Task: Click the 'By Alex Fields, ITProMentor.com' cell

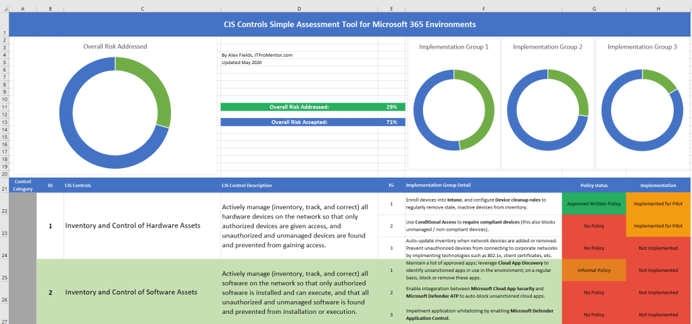Action: pos(299,55)
